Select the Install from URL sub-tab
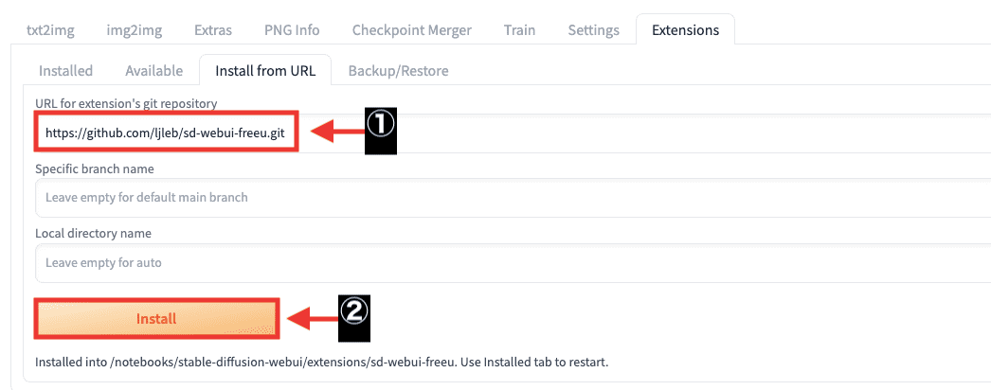The height and width of the screenshot is (390, 991). pyautogui.click(x=264, y=70)
